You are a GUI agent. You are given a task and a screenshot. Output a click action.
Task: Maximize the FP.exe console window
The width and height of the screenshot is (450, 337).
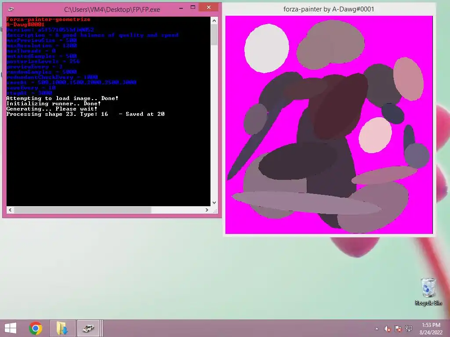[193, 7]
